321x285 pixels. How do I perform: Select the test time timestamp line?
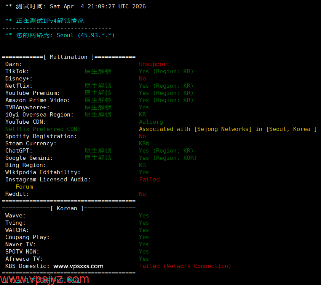75,6
